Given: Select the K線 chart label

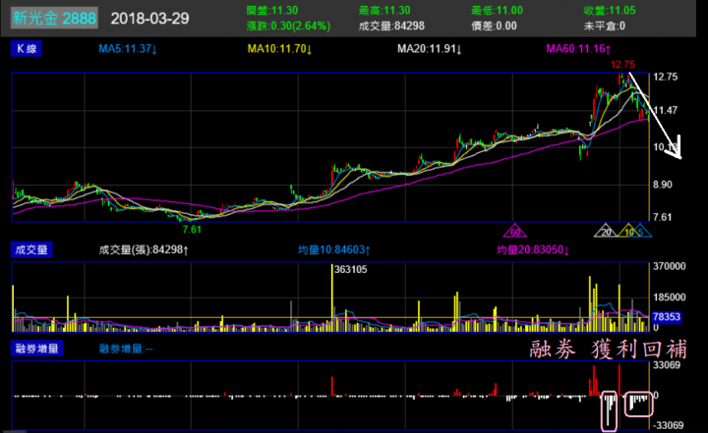Looking at the screenshot, I should click(x=27, y=49).
